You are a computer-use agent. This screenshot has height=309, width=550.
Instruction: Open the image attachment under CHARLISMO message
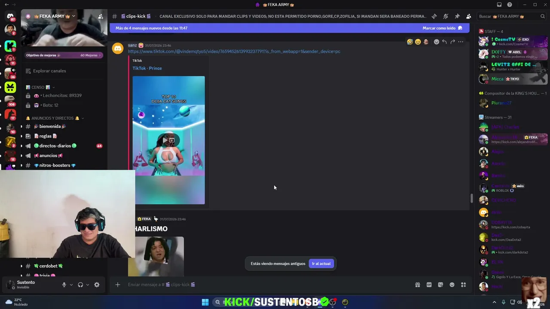(156, 257)
